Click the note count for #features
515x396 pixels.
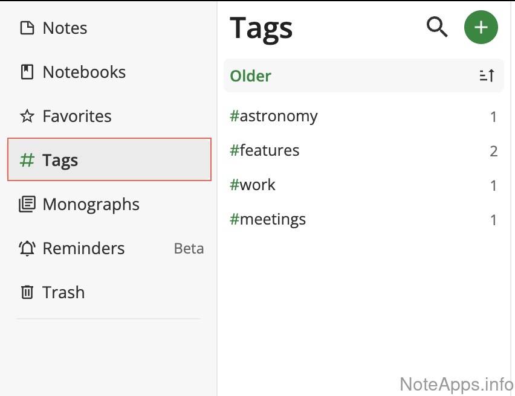point(493,152)
